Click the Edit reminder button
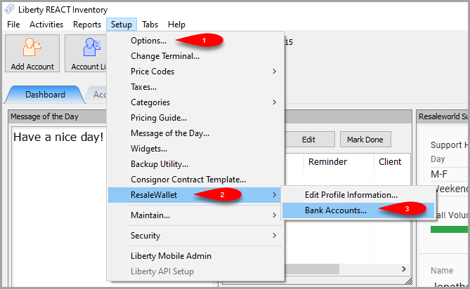 coord(308,140)
